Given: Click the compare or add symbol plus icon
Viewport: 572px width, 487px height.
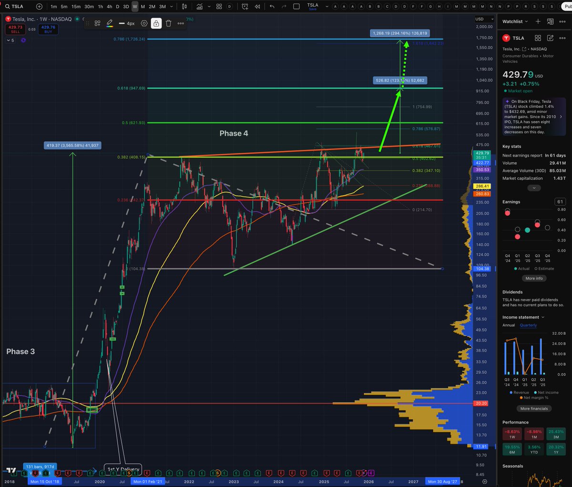Looking at the screenshot, I should point(39,7).
